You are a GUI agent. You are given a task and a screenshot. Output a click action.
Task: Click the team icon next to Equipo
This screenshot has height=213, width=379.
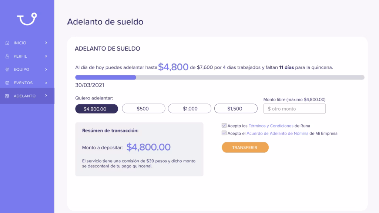[x=7, y=69]
